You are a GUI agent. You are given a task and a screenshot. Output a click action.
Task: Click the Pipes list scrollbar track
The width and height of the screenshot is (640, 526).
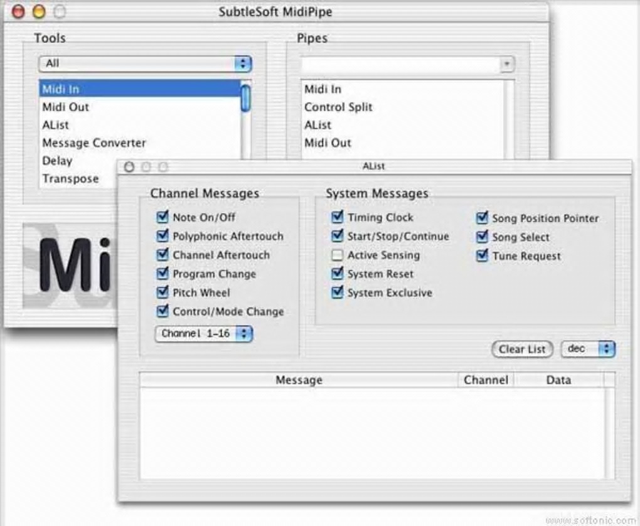coord(509,119)
